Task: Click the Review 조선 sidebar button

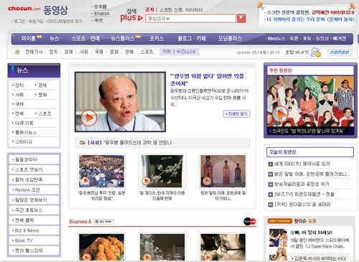Action: (34, 190)
